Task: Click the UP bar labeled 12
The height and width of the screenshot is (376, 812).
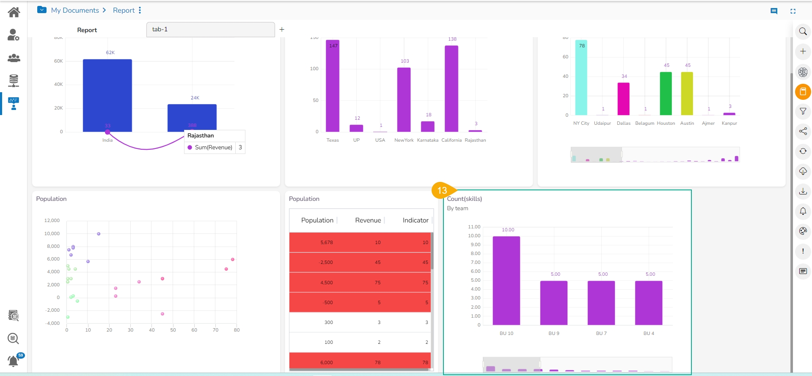Action: click(356, 128)
